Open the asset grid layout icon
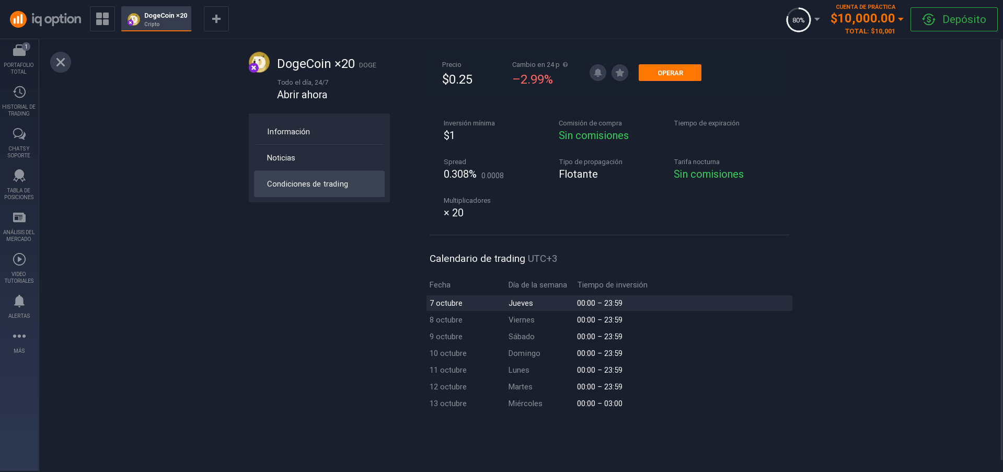 pos(102,19)
